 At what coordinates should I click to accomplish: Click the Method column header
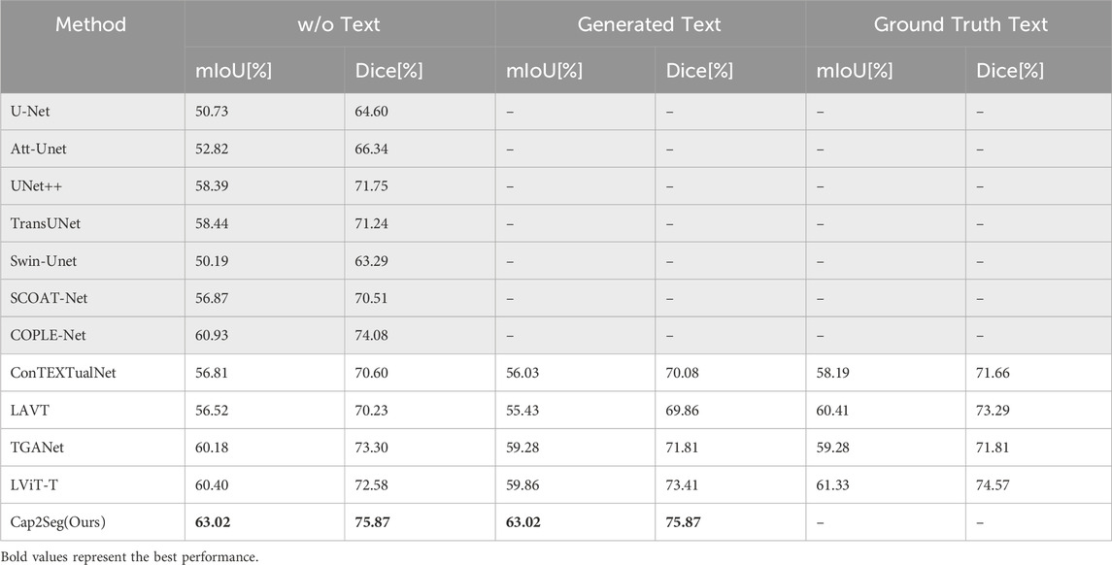tap(90, 24)
